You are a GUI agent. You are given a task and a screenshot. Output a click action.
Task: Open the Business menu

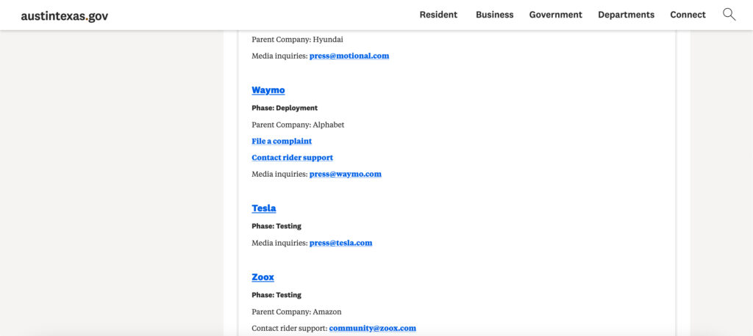[x=495, y=15]
